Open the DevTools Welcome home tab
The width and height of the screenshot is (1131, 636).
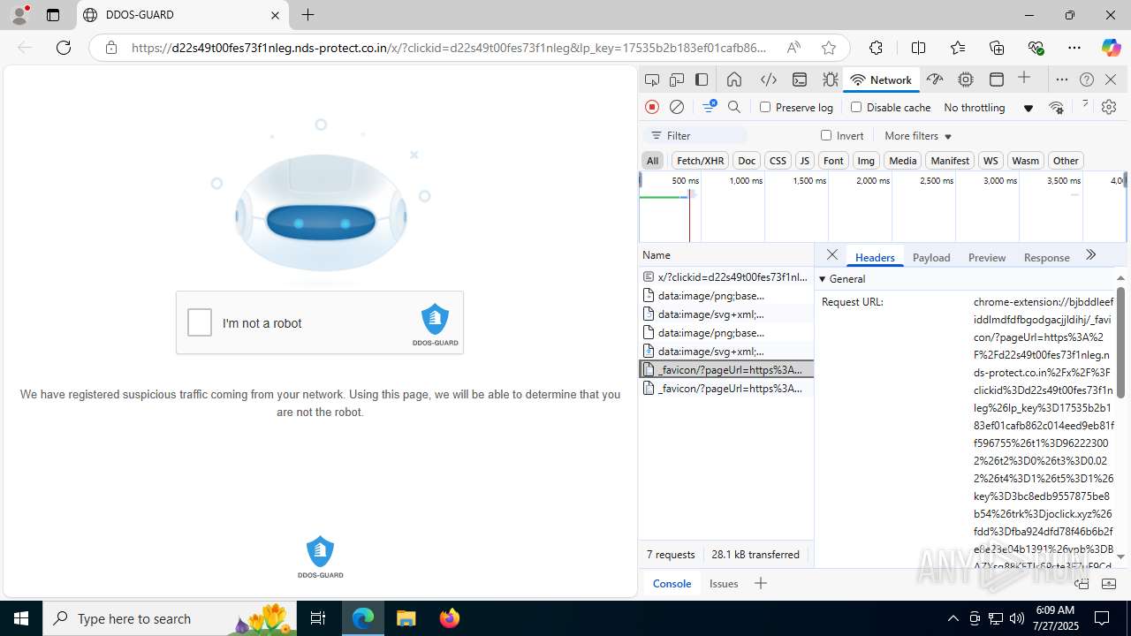[x=734, y=79]
